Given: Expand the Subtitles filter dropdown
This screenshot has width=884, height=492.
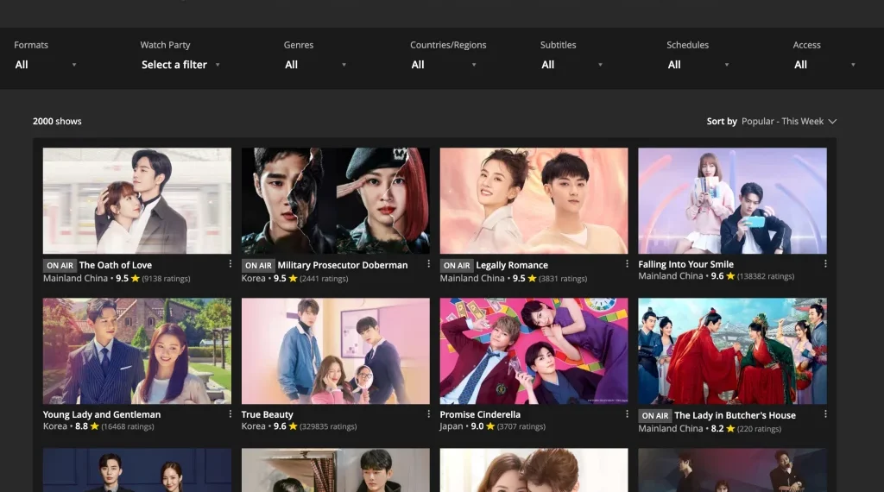Looking at the screenshot, I should click(x=571, y=65).
